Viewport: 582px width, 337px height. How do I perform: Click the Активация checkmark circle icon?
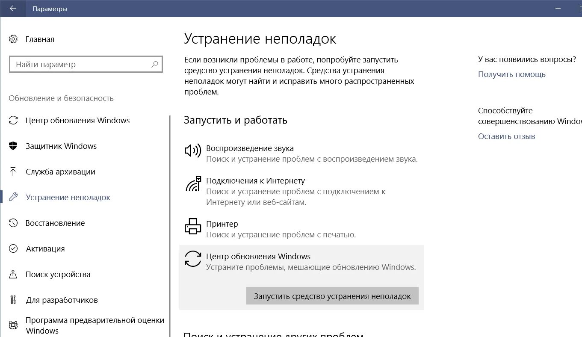tap(13, 249)
